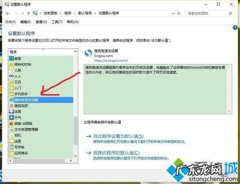Go back with the Back arrow

[x=8, y=13]
